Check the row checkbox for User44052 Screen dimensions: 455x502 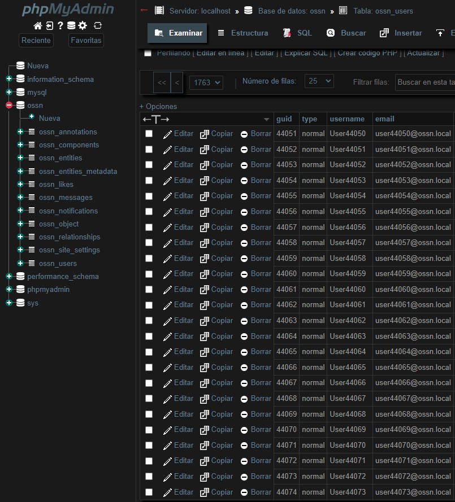[x=149, y=165]
